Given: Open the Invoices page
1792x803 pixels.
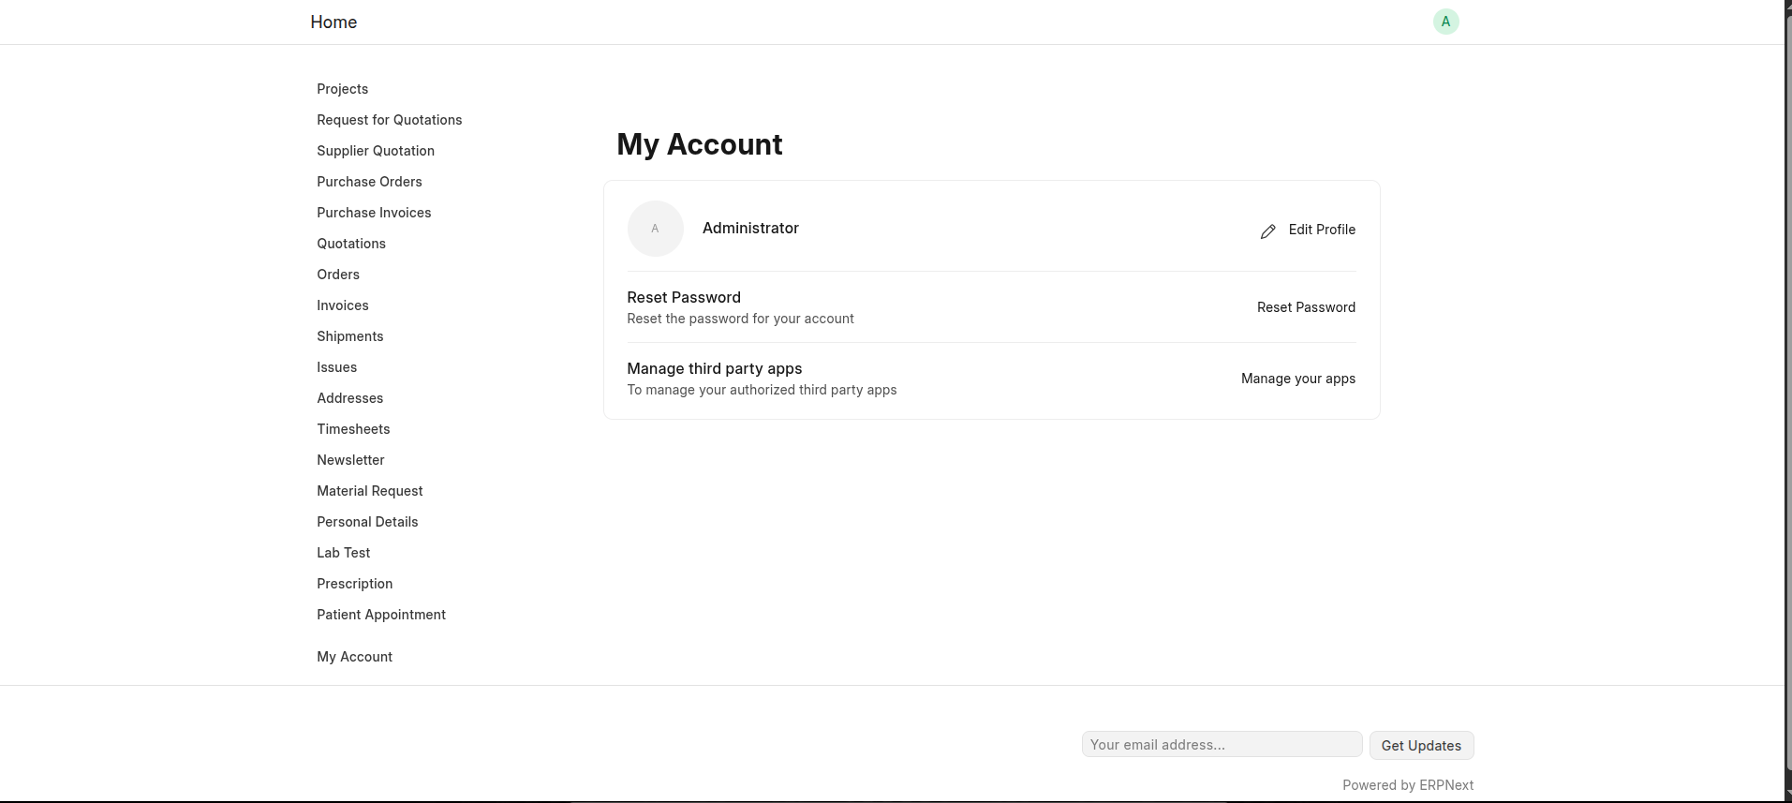Looking at the screenshot, I should coord(342,305).
